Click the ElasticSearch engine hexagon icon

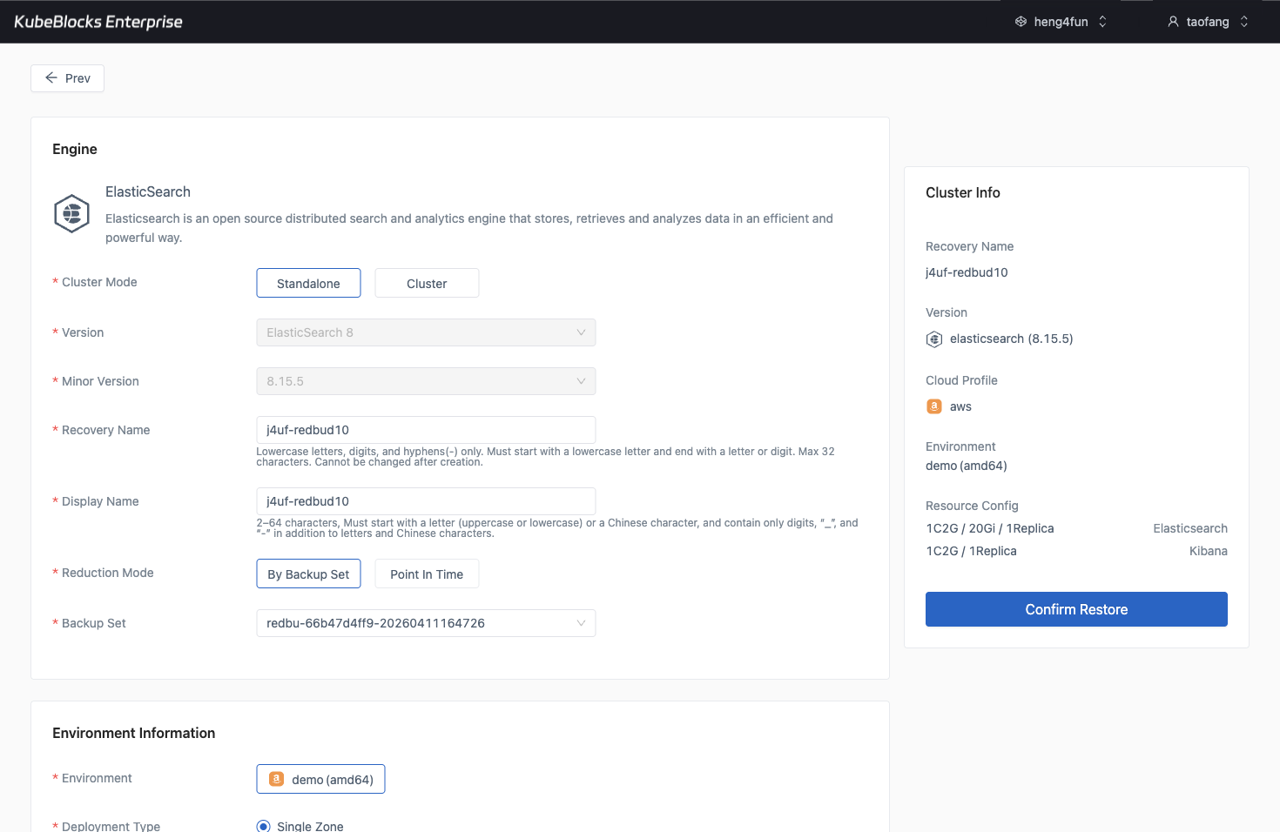click(71, 213)
